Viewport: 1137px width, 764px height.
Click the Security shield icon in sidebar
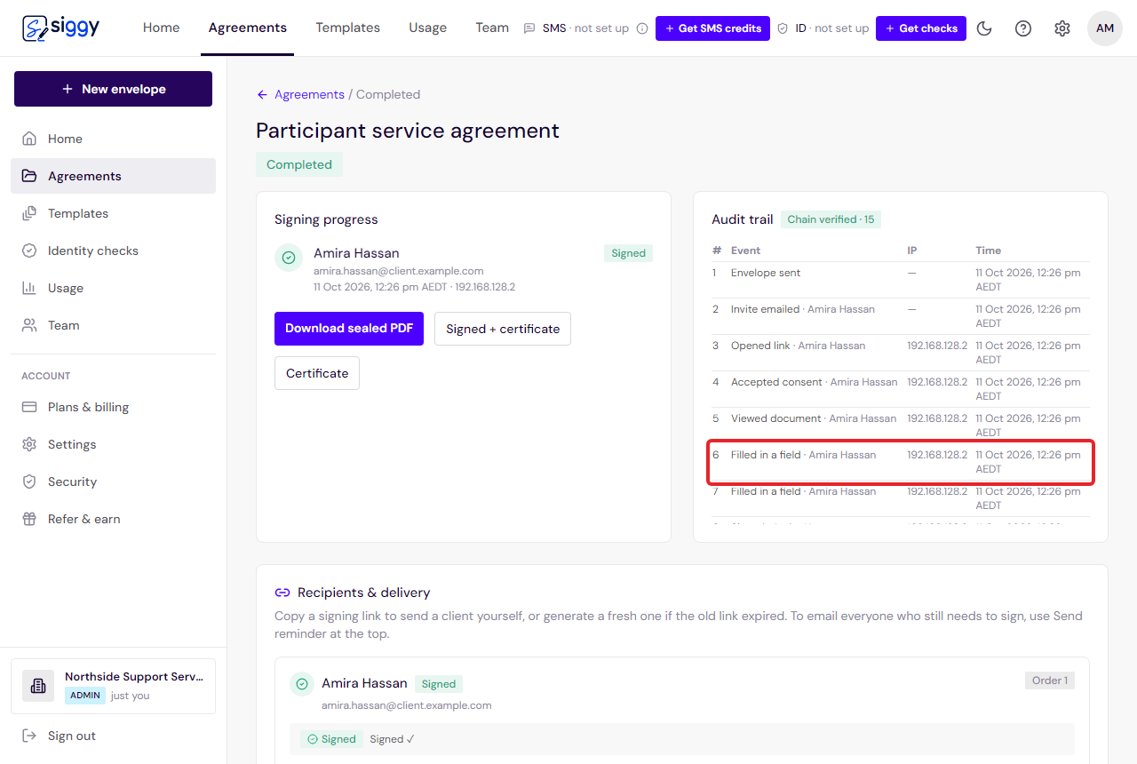pyautogui.click(x=29, y=481)
